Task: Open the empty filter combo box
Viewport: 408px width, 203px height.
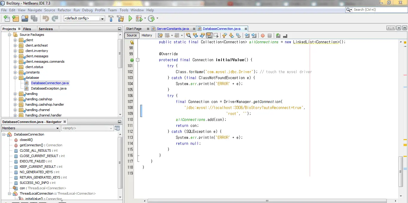Action: [x=87, y=128]
